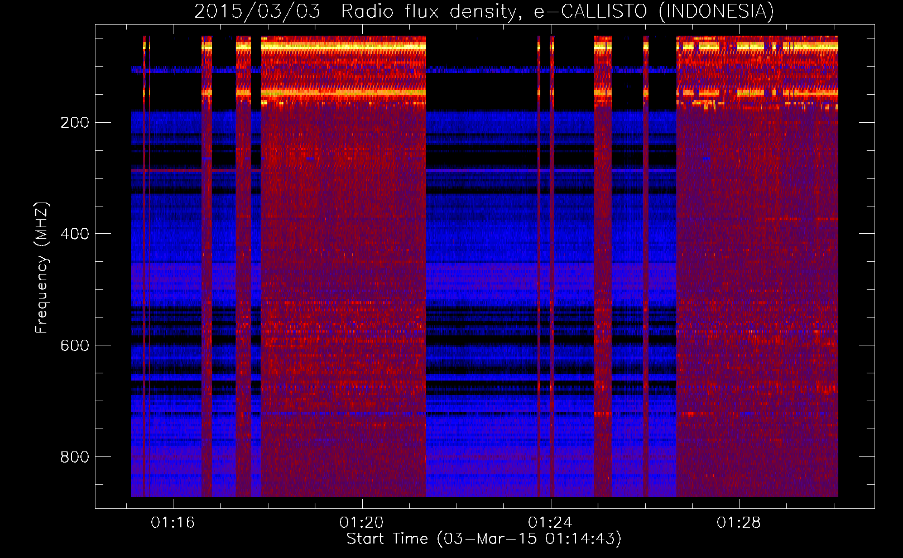
Task: Click the 800 frequency tick label
Action: coord(75,457)
